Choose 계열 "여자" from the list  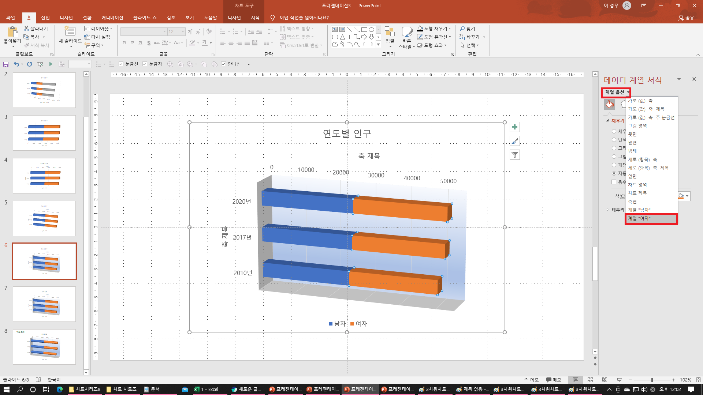coord(651,219)
